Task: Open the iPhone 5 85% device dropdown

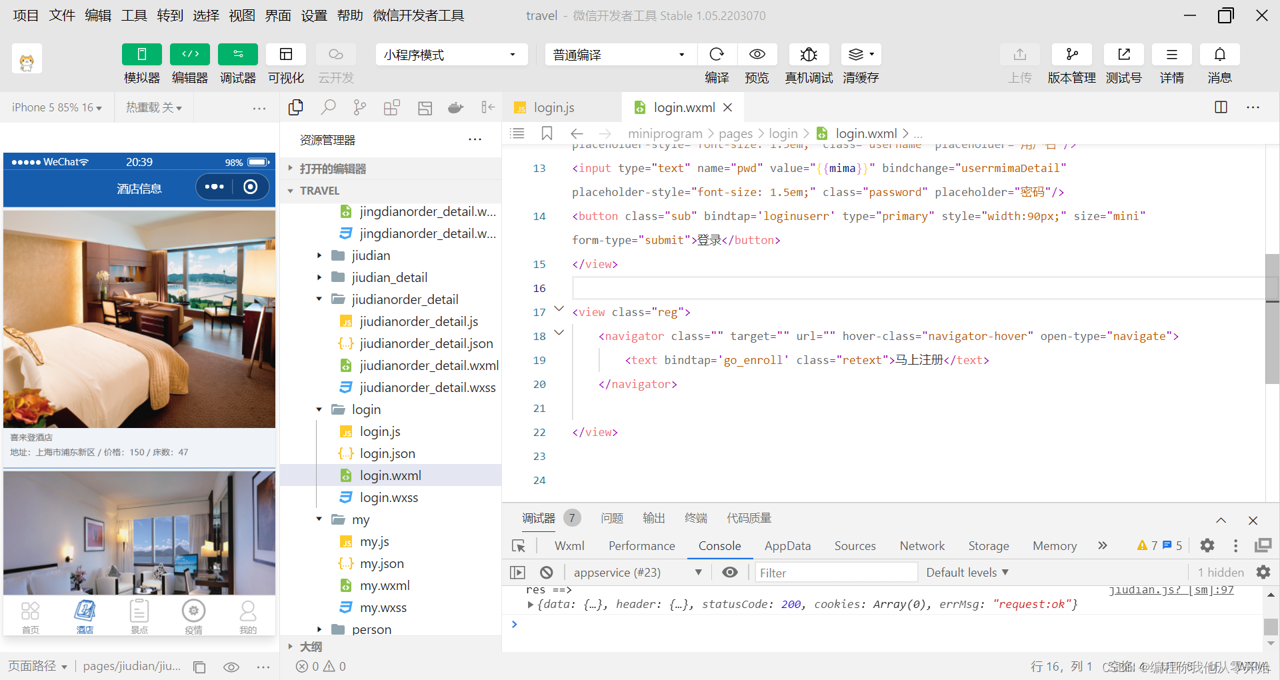Action: point(57,107)
